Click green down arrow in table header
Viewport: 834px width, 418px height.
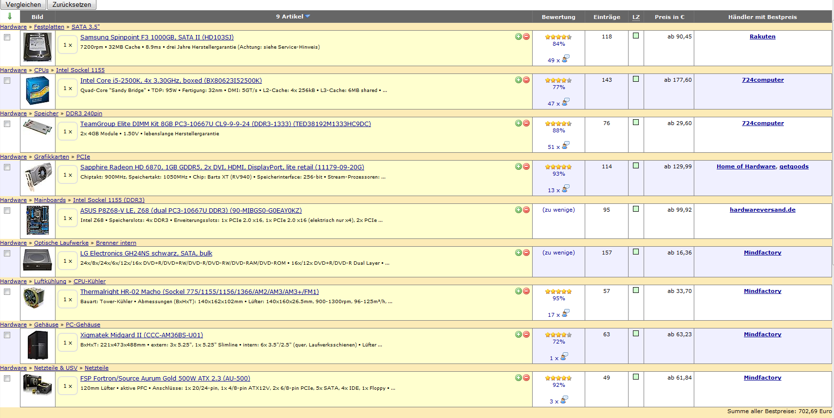[x=10, y=16]
